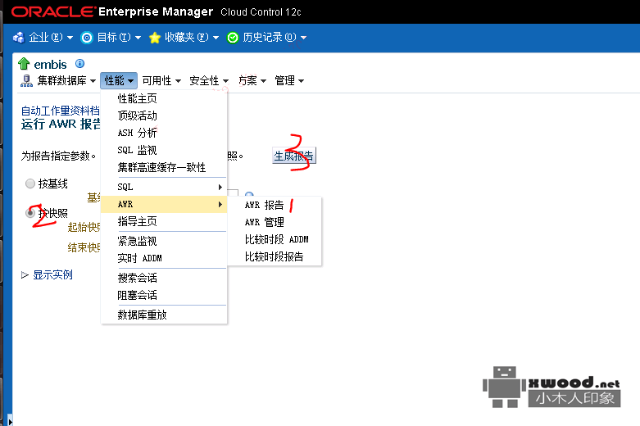The width and height of the screenshot is (640, 426).
Task: Click the 生成报告 button
Action: pyautogui.click(x=294, y=156)
